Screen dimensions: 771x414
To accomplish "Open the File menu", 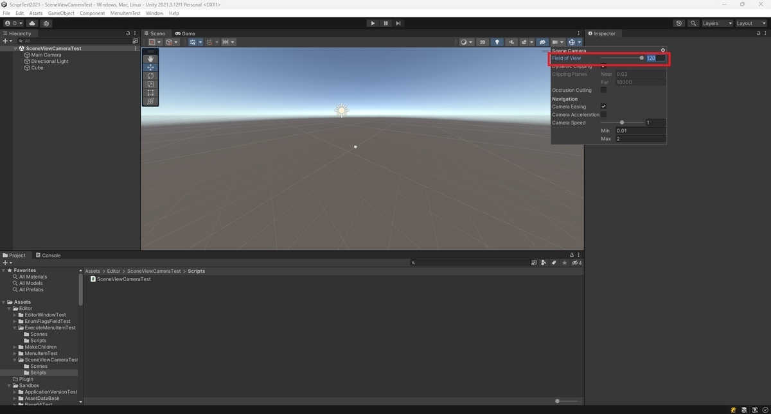I will tap(6, 13).
